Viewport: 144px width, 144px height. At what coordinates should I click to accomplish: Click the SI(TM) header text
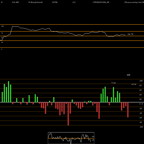(55, 2)
